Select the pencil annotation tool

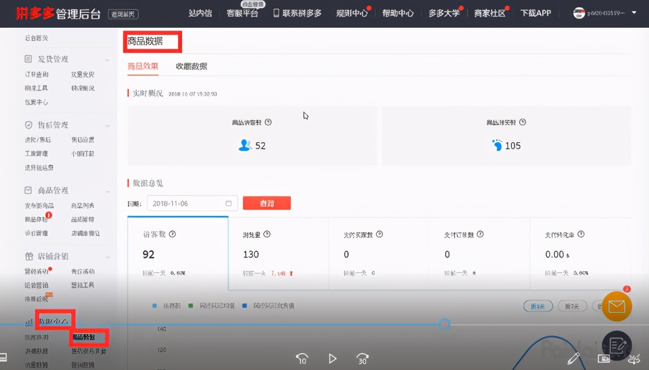pyautogui.click(x=574, y=359)
